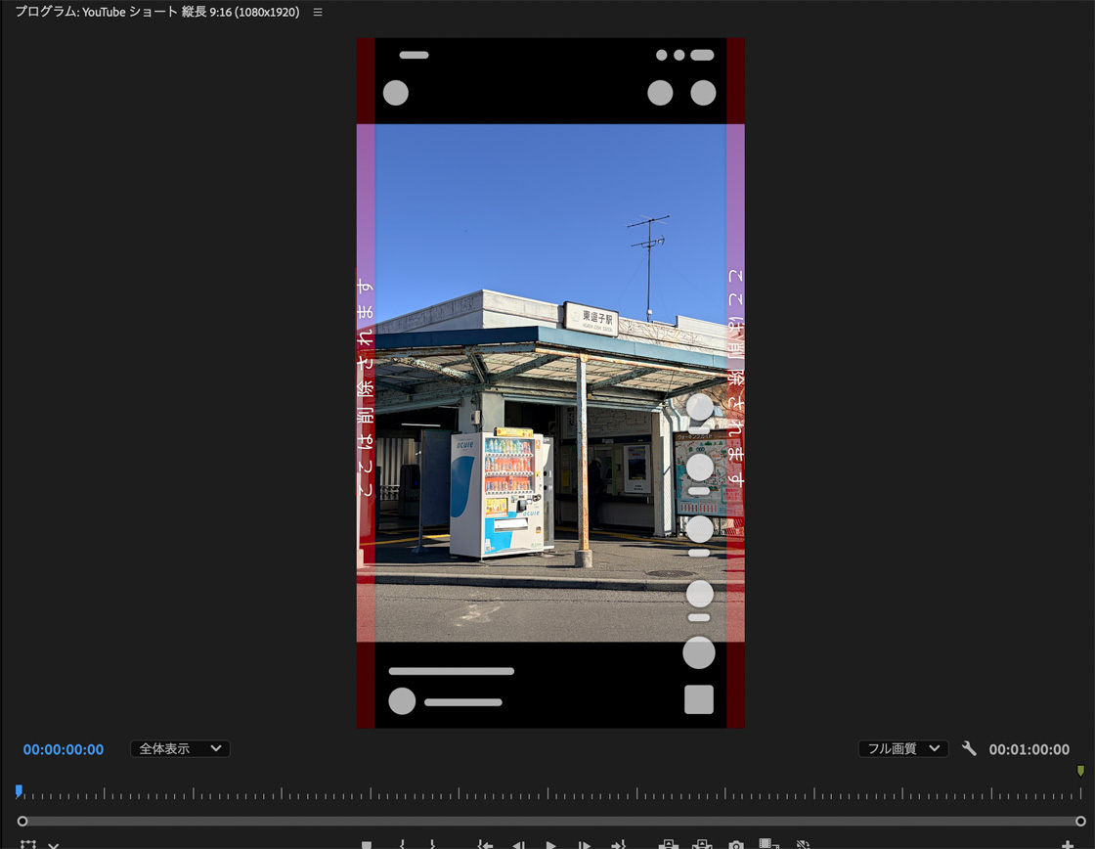Open the button editor plus icon
The image size is (1095, 849).
coord(1068,845)
